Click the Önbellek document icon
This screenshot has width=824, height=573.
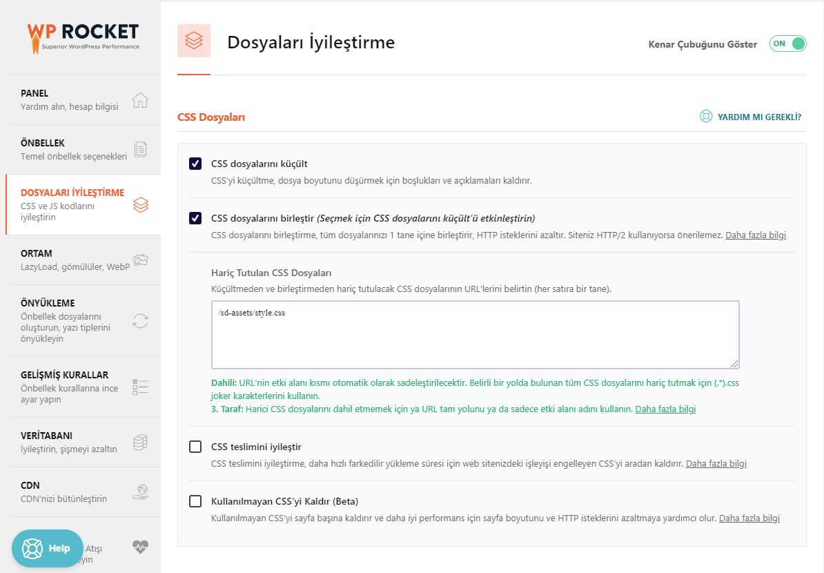(140, 149)
